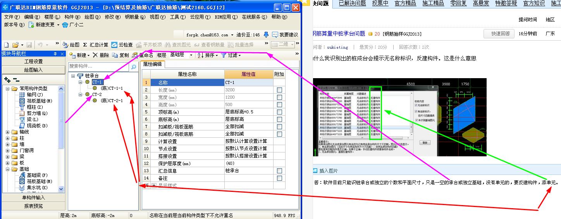Rename component with 重命名 icon

pyautogui.click(x=135, y=55)
